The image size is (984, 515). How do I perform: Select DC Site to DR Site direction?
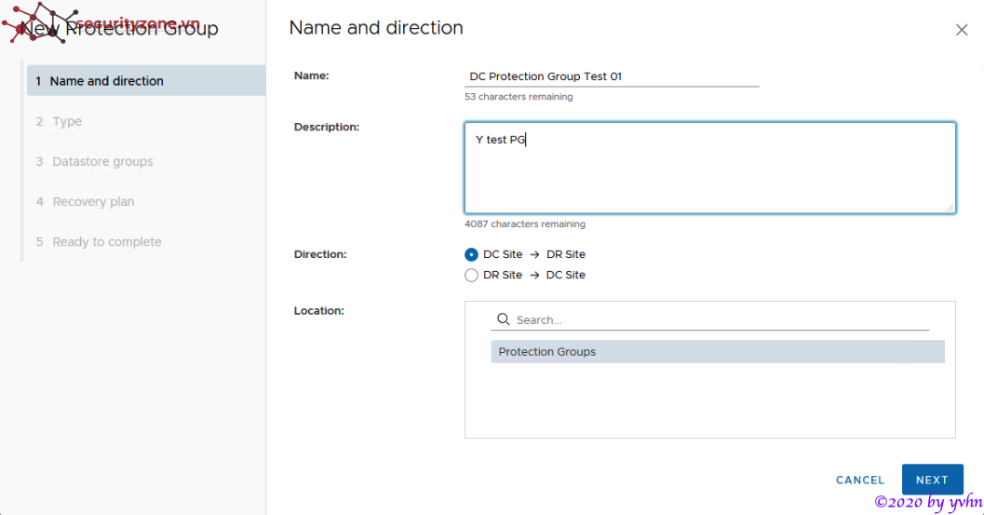pyautogui.click(x=471, y=254)
